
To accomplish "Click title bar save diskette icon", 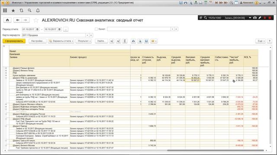I will tap(181, 3).
